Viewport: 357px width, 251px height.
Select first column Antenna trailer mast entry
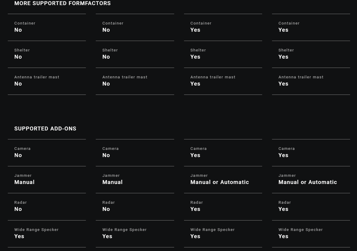[47, 81]
